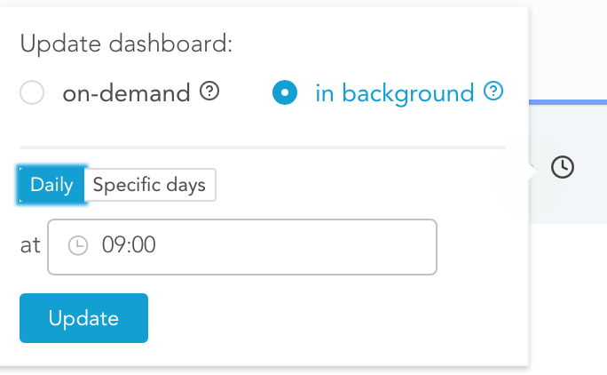The height and width of the screenshot is (375, 607).
Task: Open help icon beside in background
Action: tap(493, 92)
